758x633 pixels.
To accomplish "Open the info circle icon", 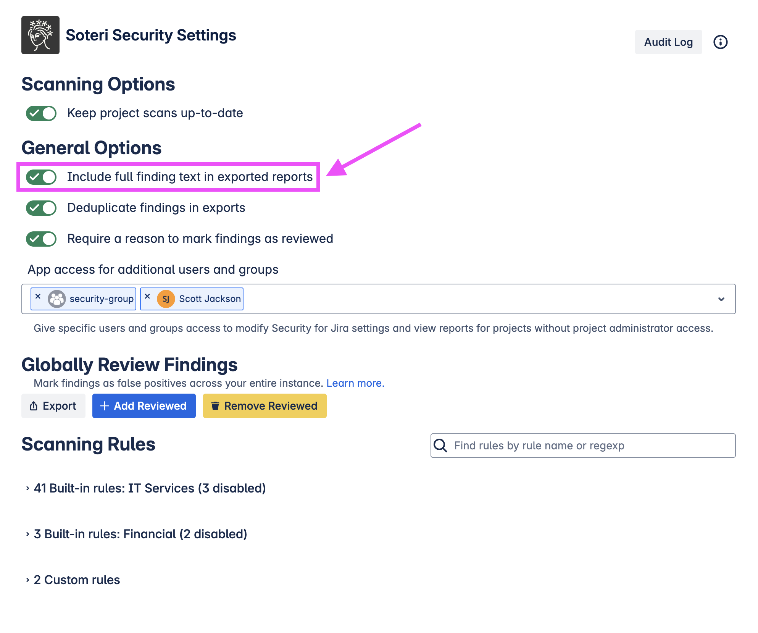I will coord(720,42).
